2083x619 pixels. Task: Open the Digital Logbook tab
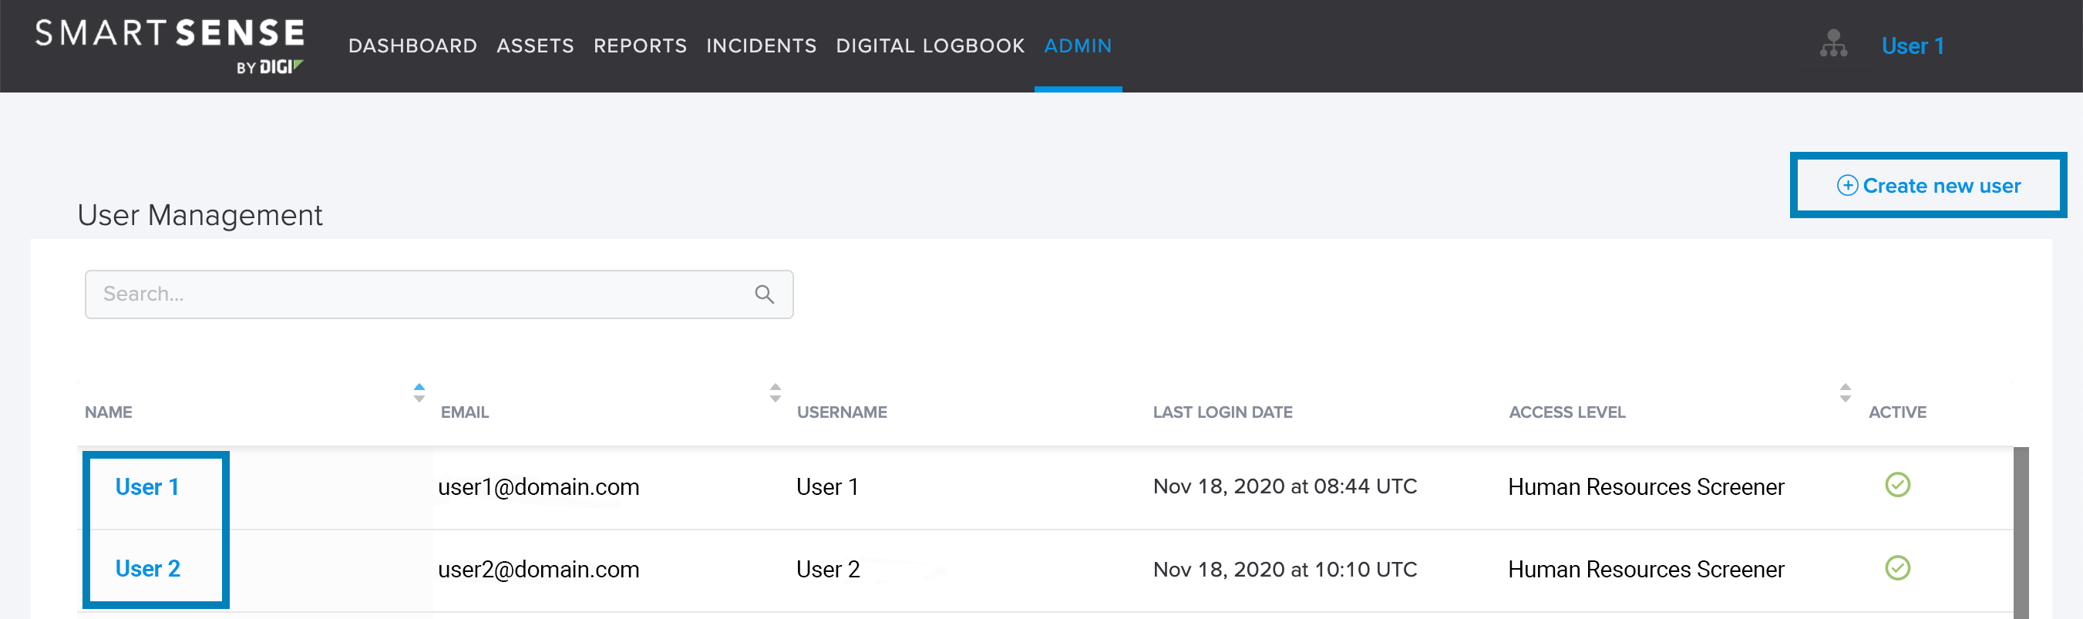pyautogui.click(x=930, y=46)
